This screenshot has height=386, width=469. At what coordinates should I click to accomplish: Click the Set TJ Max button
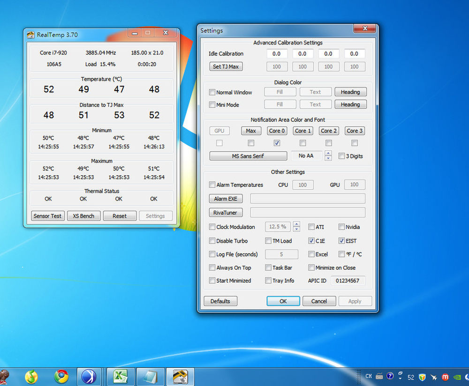pyautogui.click(x=226, y=67)
